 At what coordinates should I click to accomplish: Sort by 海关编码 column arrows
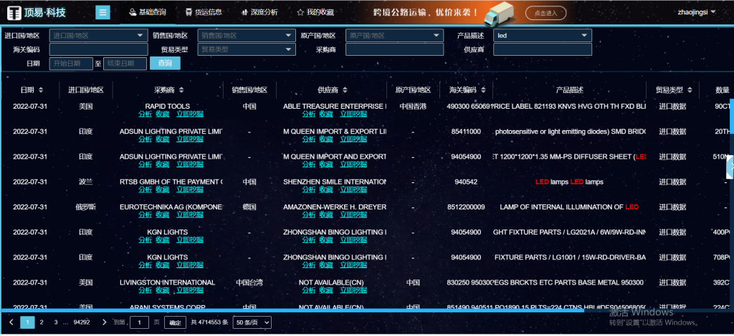tap(482, 90)
